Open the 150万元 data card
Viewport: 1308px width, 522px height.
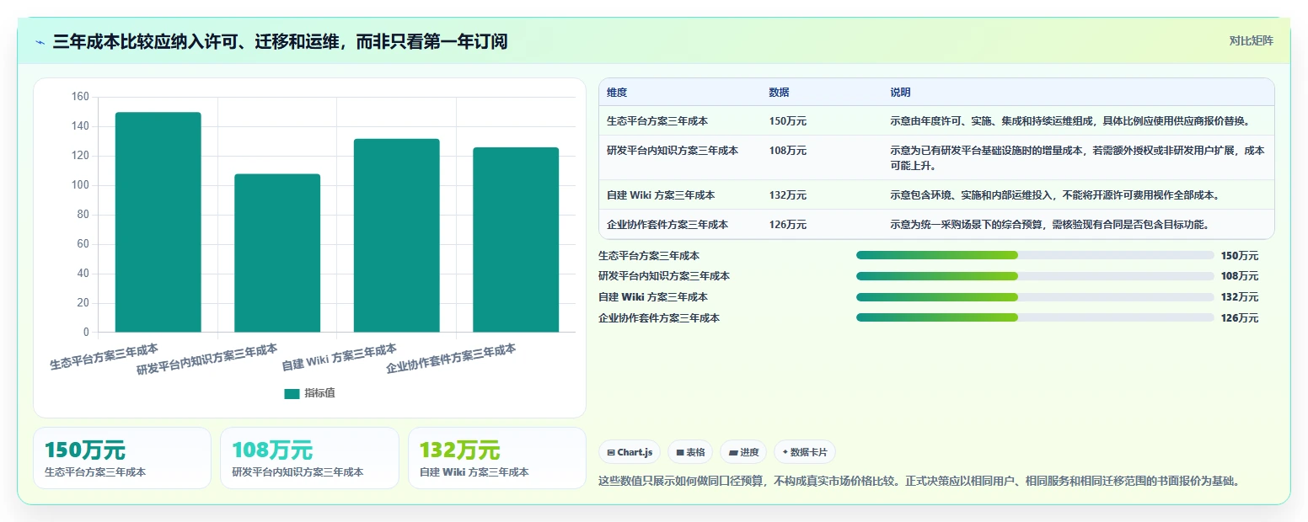(x=122, y=458)
